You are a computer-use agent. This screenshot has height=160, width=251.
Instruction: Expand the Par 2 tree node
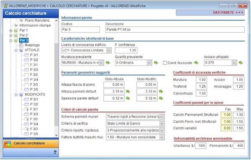click(11, 36)
